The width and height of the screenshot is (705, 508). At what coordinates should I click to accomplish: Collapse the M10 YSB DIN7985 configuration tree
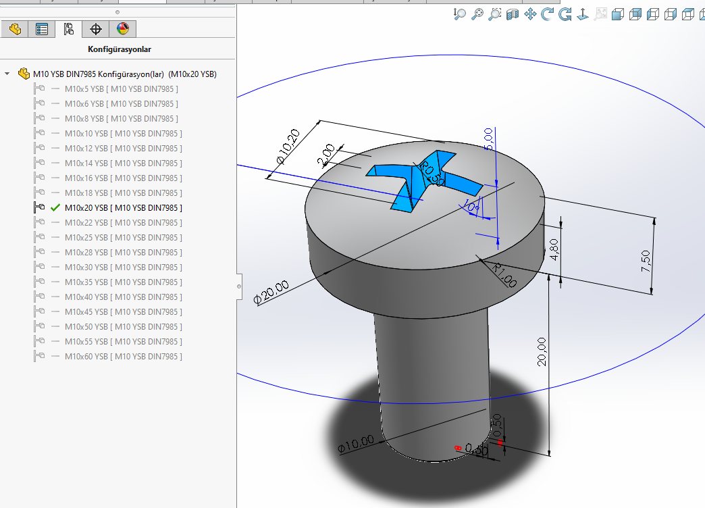click(x=7, y=74)
